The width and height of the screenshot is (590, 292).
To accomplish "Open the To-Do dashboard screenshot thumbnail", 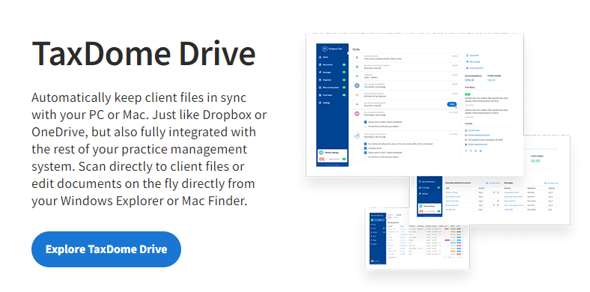I will [x=415, y=105].
